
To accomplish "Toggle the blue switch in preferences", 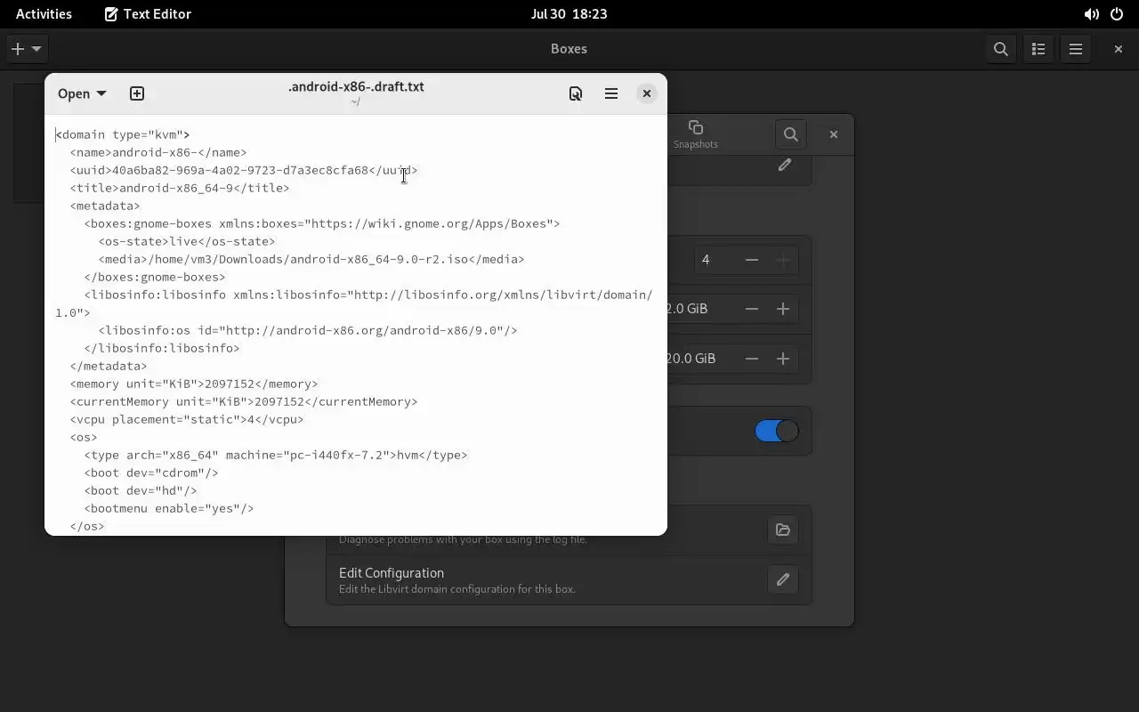I will coord(777,431).
